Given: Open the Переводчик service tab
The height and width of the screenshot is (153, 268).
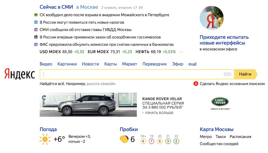Looking at the screenshot, I should pyautogui.click(x=154, y=64).
